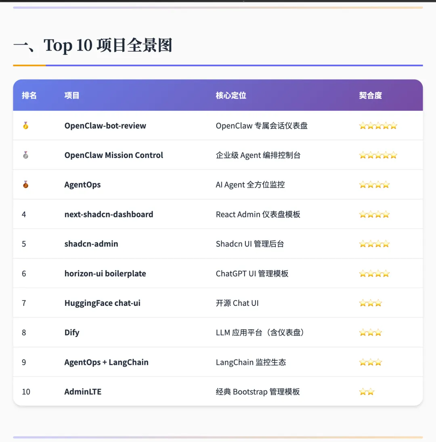Click the description LangChain 监控生态

pyautogui.click(x=251, y=362)
